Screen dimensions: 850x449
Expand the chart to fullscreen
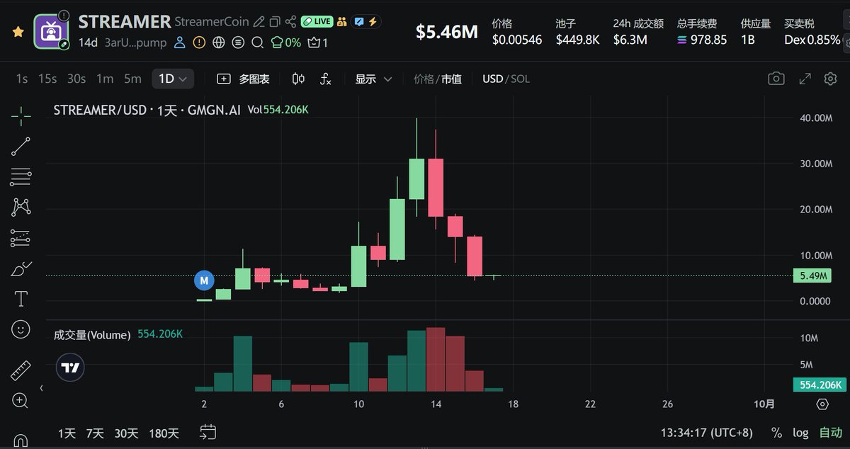click(x=805, y=79)
